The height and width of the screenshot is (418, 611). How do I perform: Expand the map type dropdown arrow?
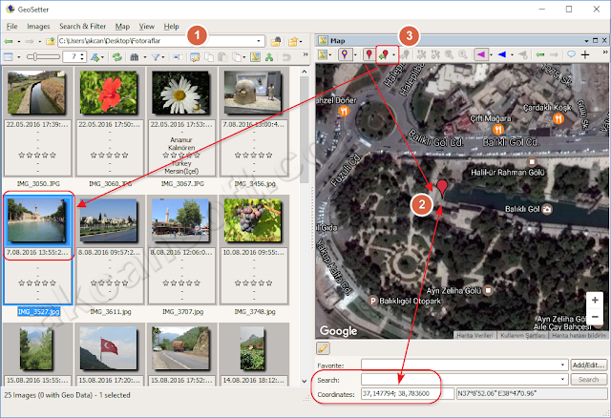pyautogui.click(x=330, y=55)
